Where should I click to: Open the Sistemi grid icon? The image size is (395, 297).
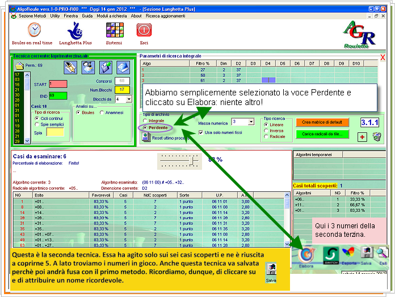point(115,30)
